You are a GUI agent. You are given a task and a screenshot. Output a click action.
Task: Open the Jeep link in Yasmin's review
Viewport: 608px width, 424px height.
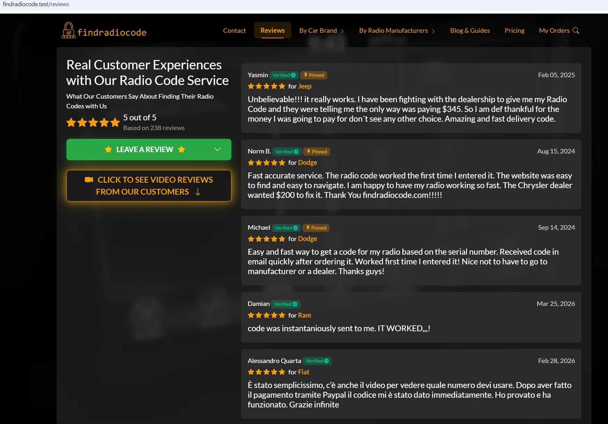(305, 86)
